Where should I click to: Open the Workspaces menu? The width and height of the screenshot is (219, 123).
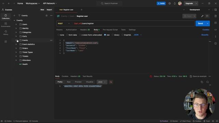(x=33, y=3)
